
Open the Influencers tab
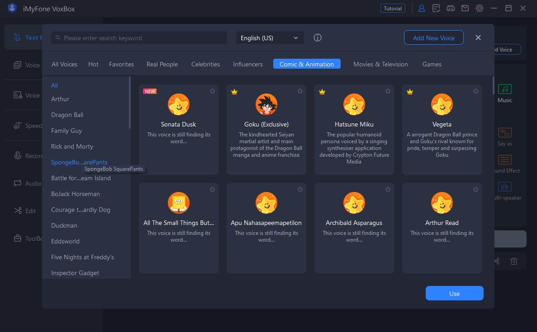click(x=248, y=64)
